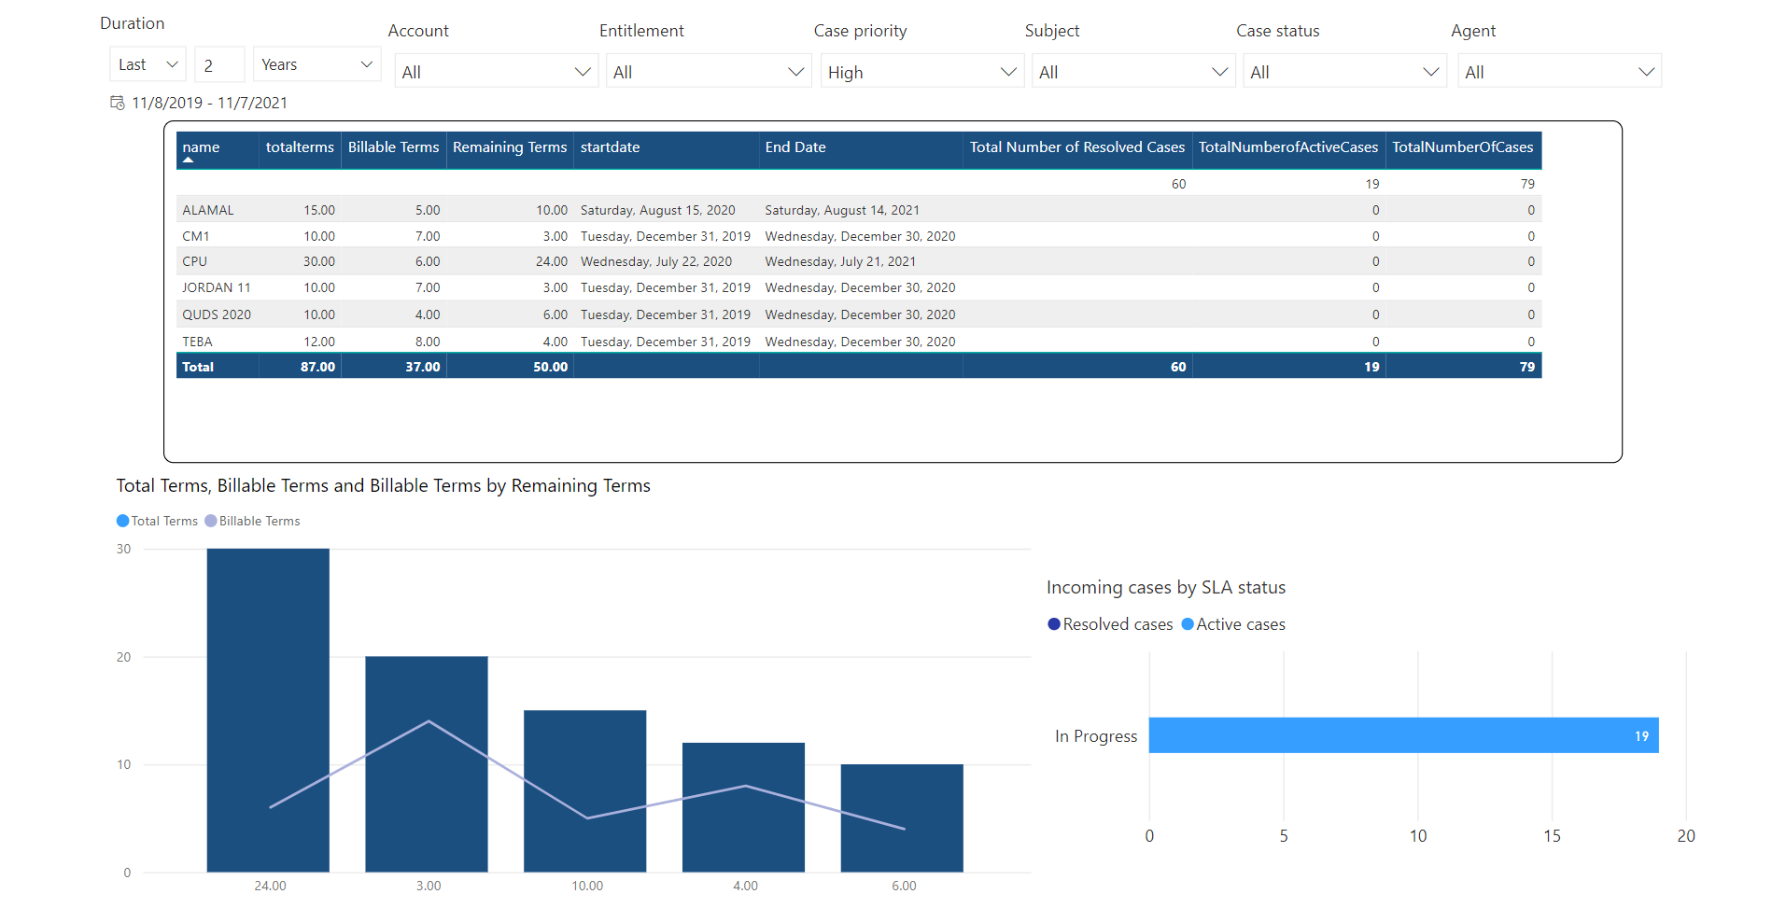The height and width of the screenshot is (908, 1786).
Task: Open the Last relative-date dropdown
Action: coord(148,64)
